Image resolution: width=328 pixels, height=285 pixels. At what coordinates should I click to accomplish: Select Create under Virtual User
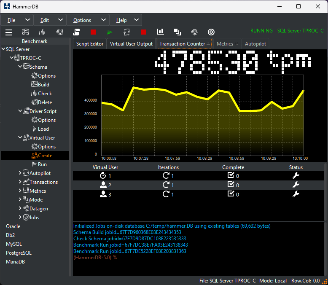(42, 156)
